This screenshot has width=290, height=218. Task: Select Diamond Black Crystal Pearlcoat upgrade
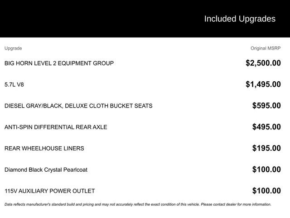[x=46, y=170]
